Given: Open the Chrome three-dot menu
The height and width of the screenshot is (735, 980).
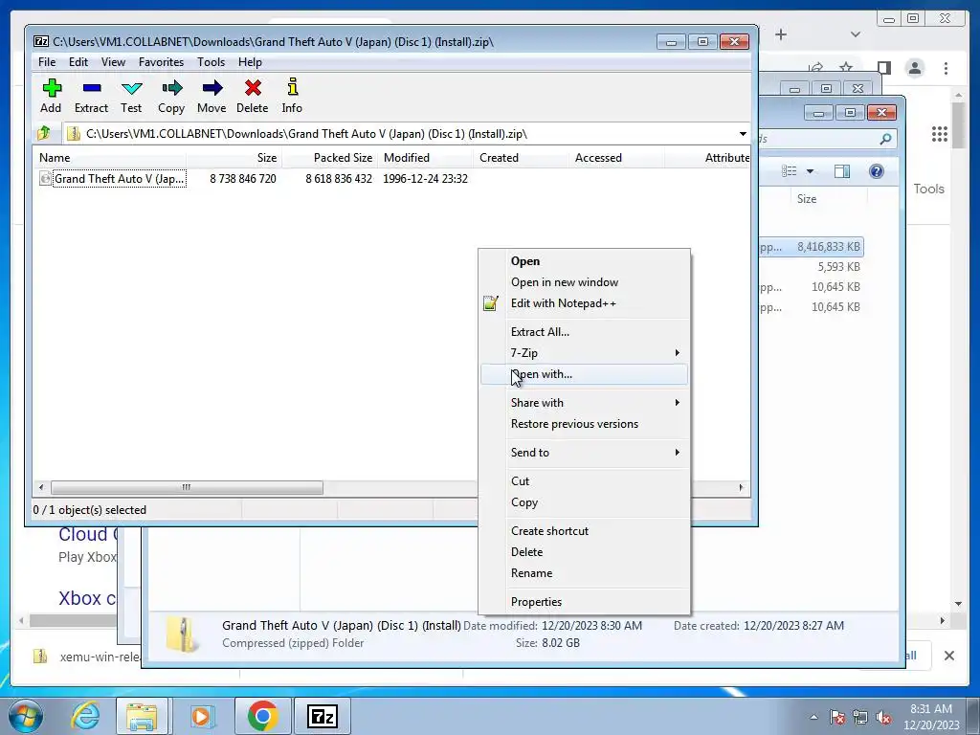Looking at the screenshot, I should (x=946, y=68).
